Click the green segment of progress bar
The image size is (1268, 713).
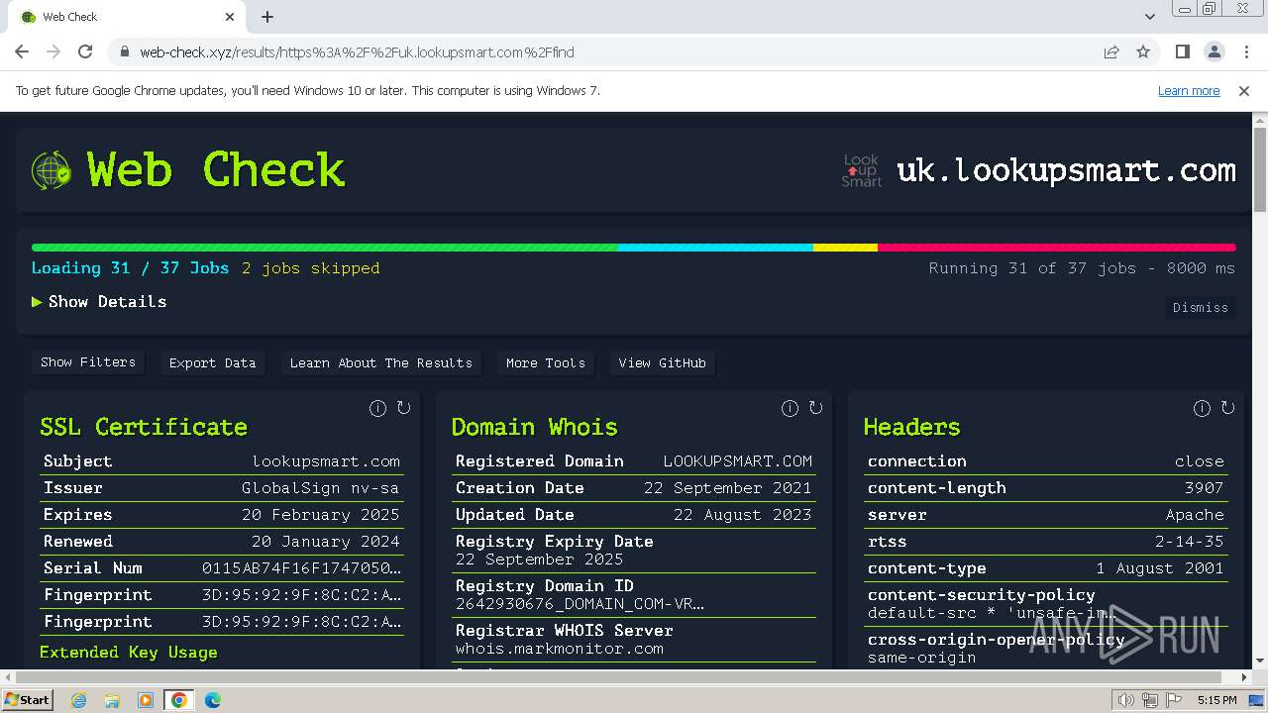click(325, 248)
